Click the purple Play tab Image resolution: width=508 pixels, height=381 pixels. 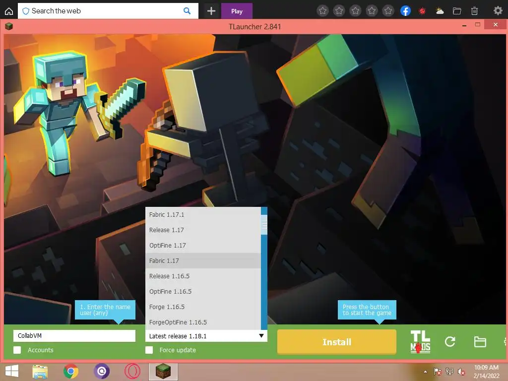click(237, 11)
